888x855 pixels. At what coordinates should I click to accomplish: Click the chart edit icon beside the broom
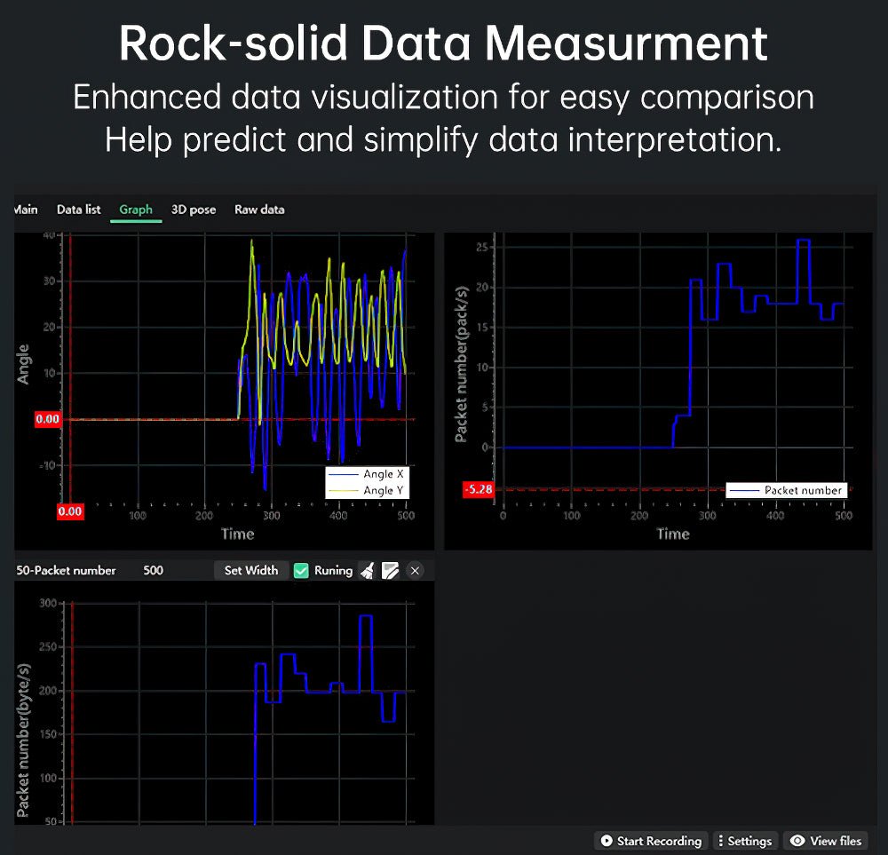[390, 571]
